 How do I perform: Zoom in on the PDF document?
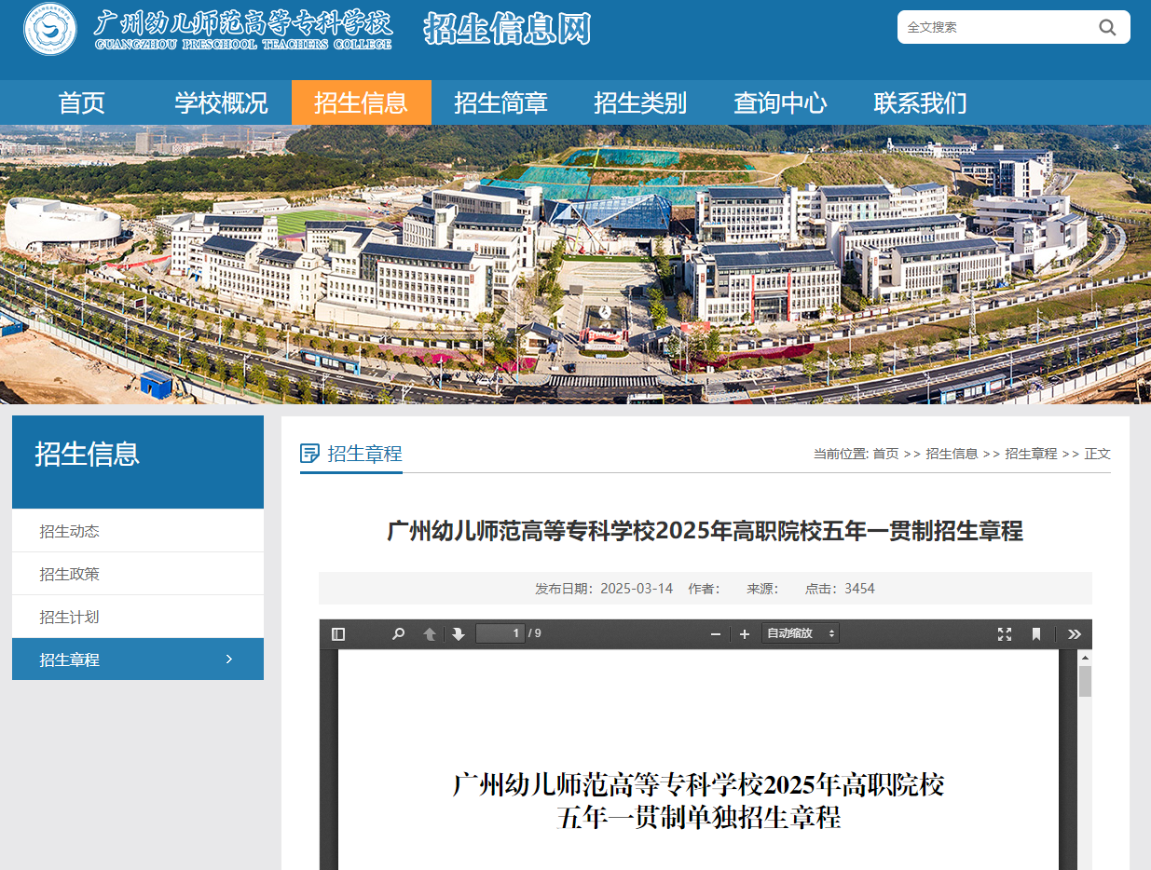(x=744, y=633)
